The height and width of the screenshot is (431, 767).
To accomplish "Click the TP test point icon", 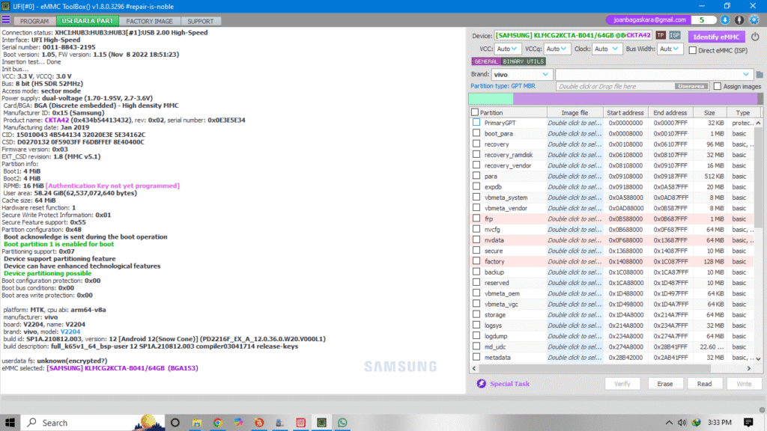I will click(x=661, y=35).
